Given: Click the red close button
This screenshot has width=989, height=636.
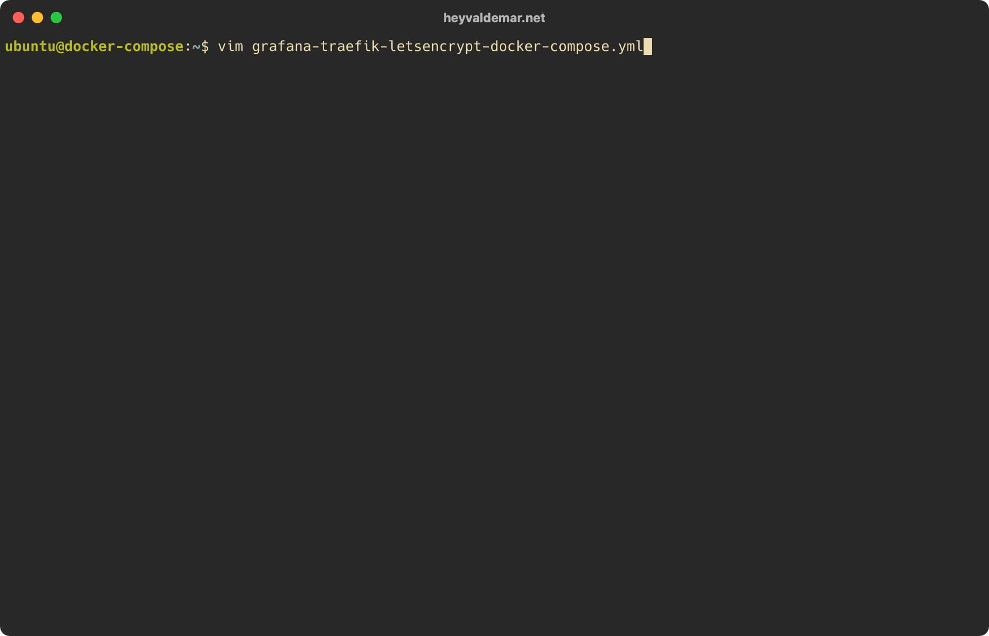Looking at the screenshot, I should (18, 18).
